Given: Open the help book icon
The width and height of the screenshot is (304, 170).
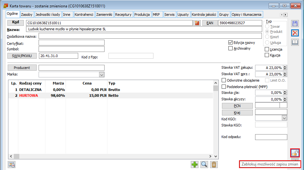Looking at the screenshot, I should [295, 42].
